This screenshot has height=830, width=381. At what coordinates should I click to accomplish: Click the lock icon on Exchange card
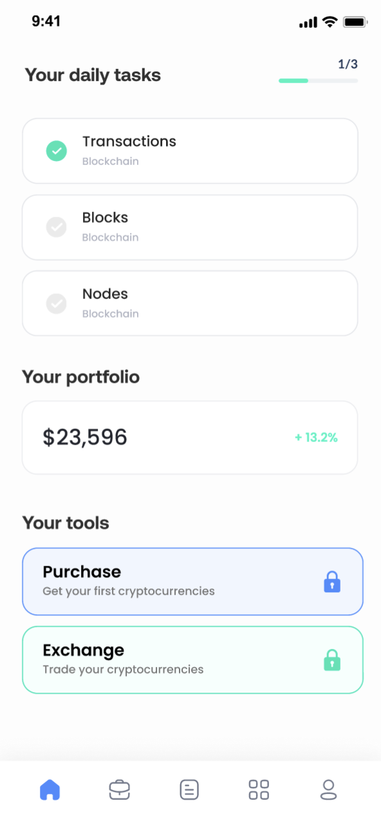point(332,660)
